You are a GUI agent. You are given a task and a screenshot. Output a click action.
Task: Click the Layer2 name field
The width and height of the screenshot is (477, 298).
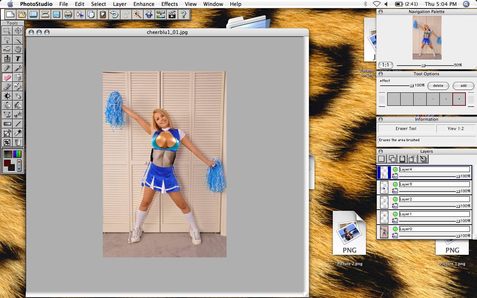435,199
